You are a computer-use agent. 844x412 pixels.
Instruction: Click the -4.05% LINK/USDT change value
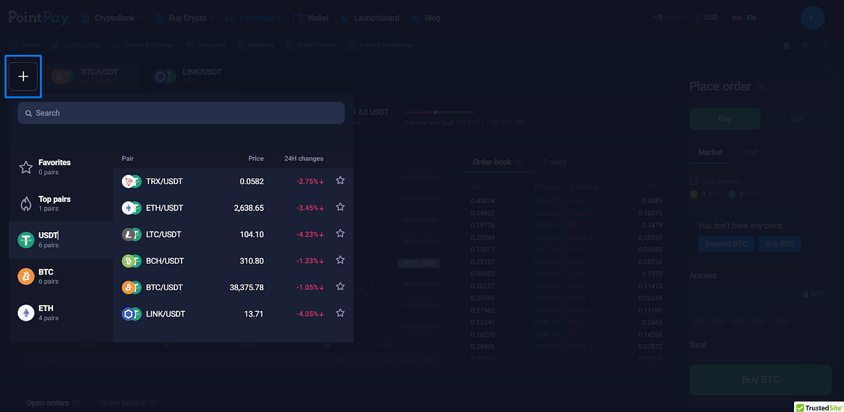(310, 314)
